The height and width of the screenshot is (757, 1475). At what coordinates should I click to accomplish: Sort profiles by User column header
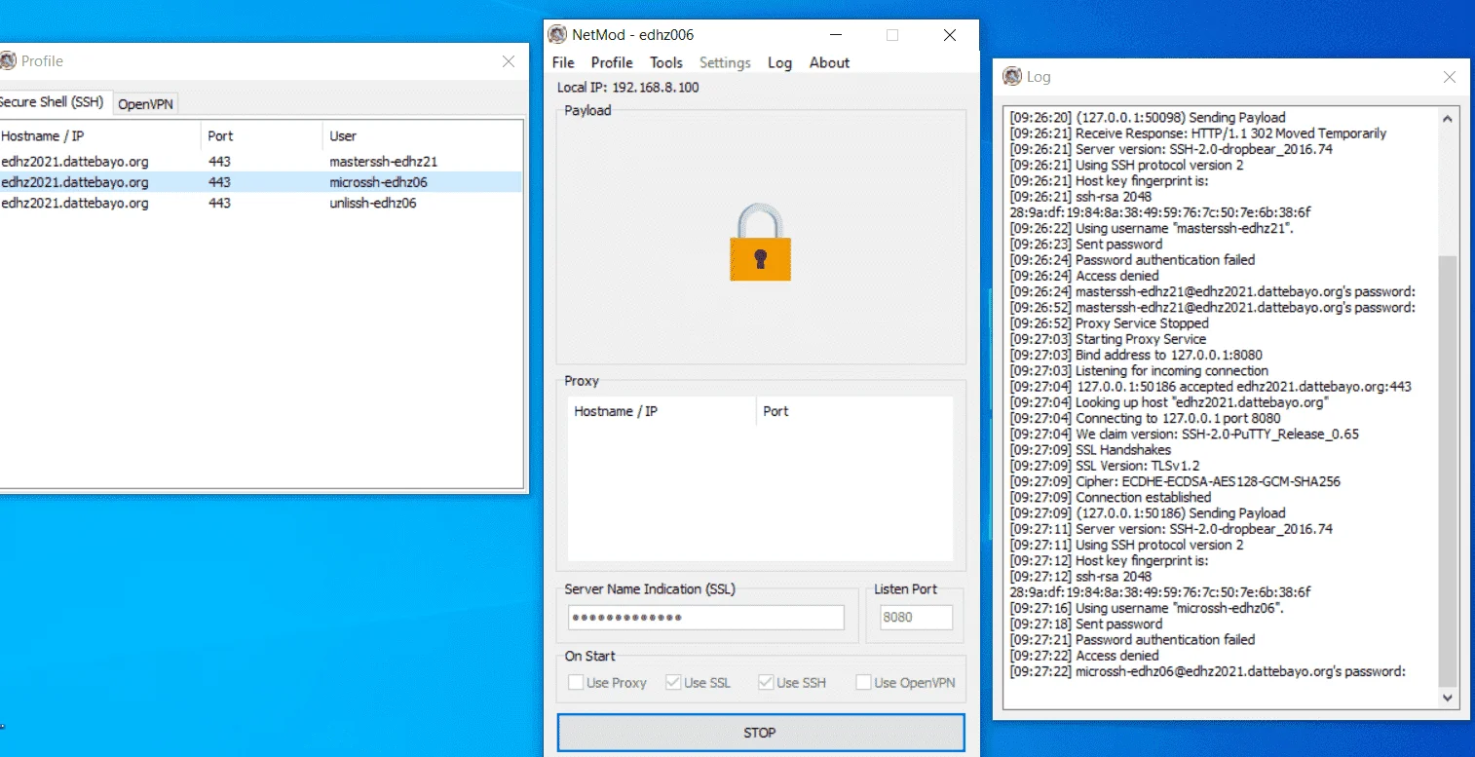point(422,136)
